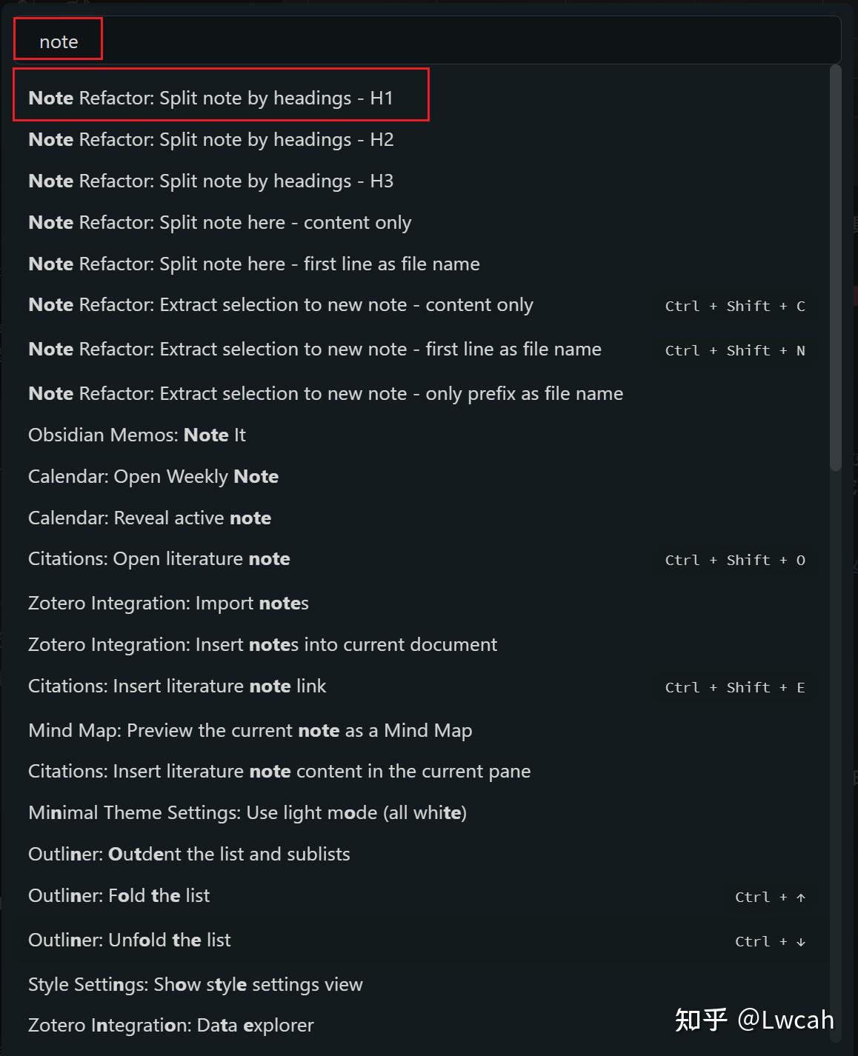
Task: Select Calendar: Reveal active note
Action: point(422,518)
